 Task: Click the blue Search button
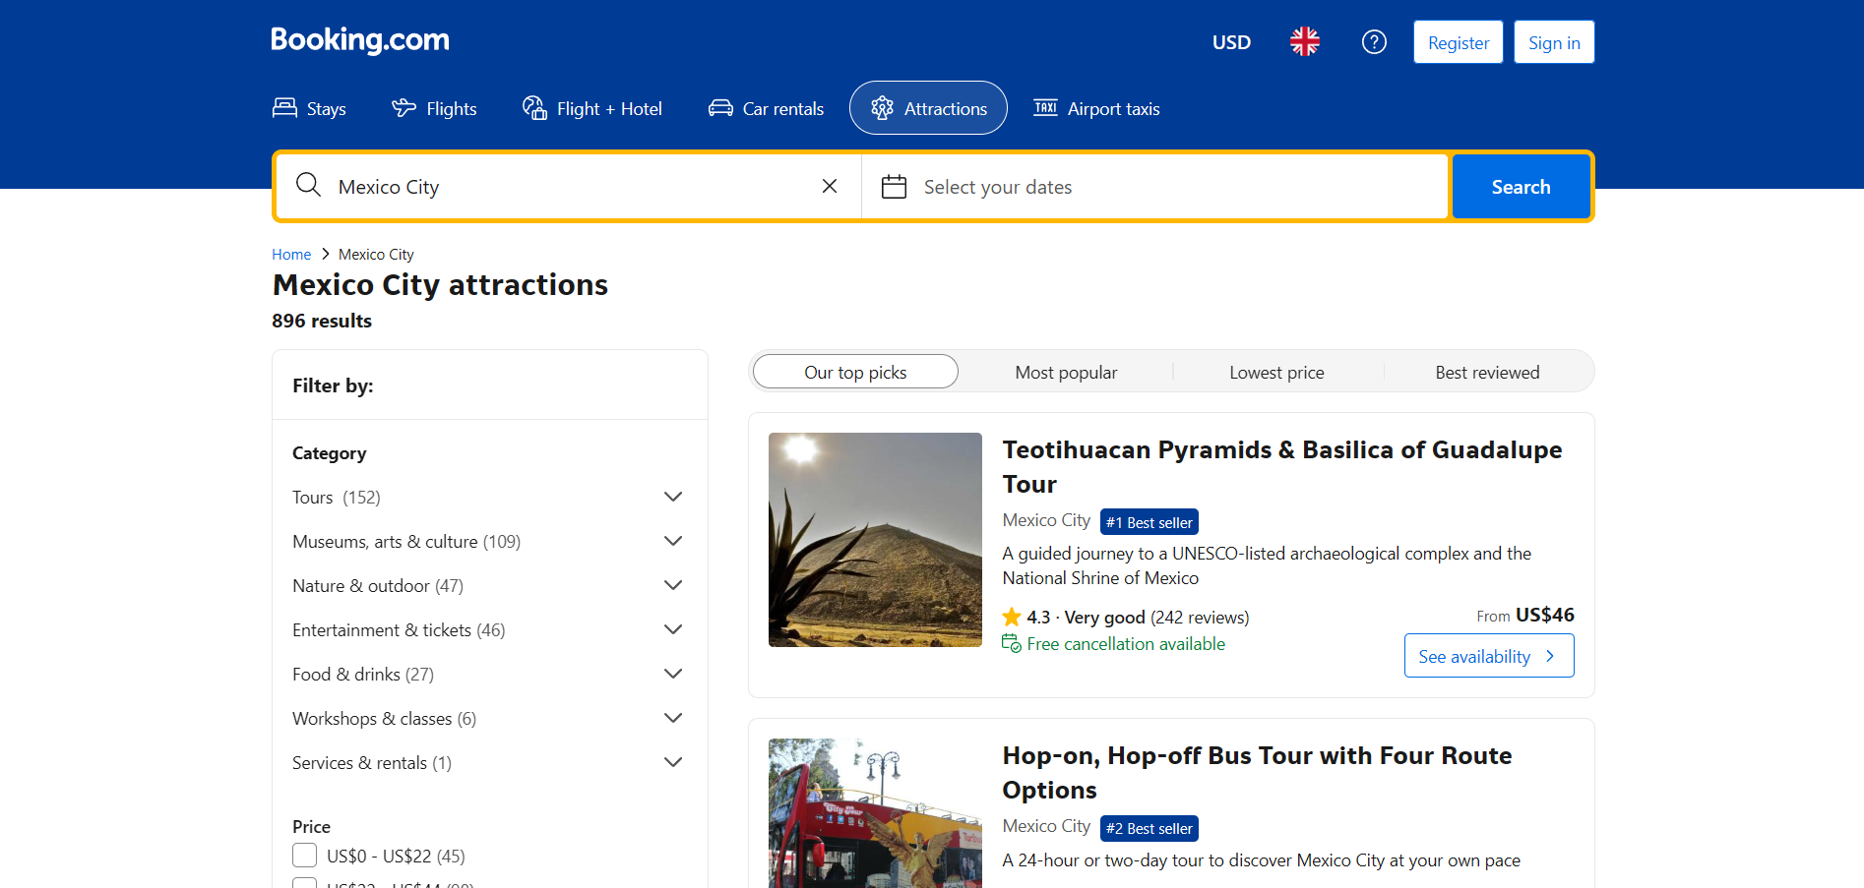1521,186
